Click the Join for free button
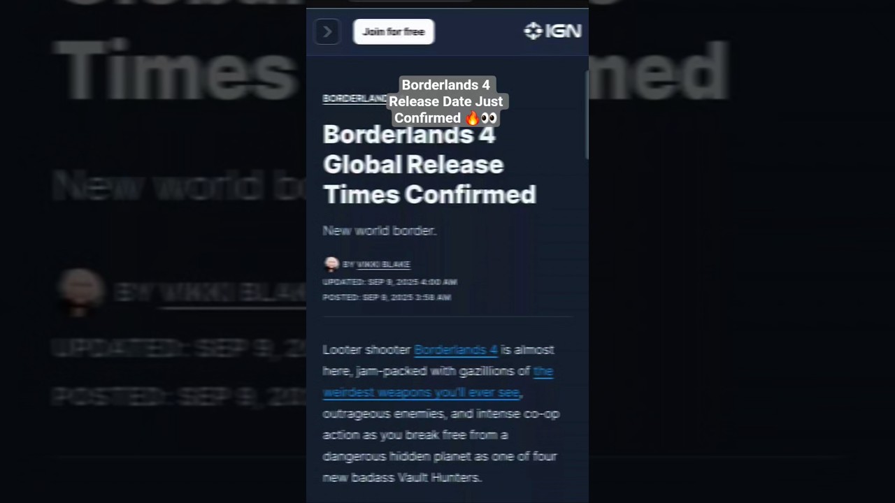The image size is (895, 503). (x=394, y=31)
